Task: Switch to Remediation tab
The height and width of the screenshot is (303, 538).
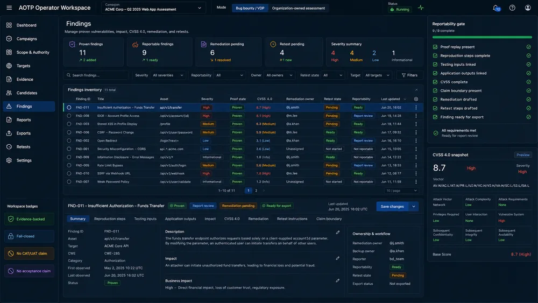Action: pos(258,219)
